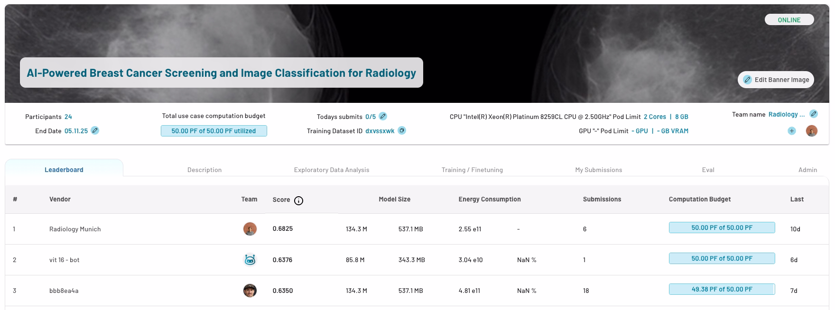
Task: Open the My Submissions tab
Action: (598, 170)
